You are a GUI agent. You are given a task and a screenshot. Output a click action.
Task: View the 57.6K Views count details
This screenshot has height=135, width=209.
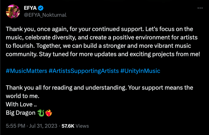(x=75, y=126)
